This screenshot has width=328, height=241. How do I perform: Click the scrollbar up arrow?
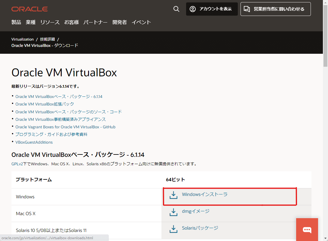coord(326,2)
